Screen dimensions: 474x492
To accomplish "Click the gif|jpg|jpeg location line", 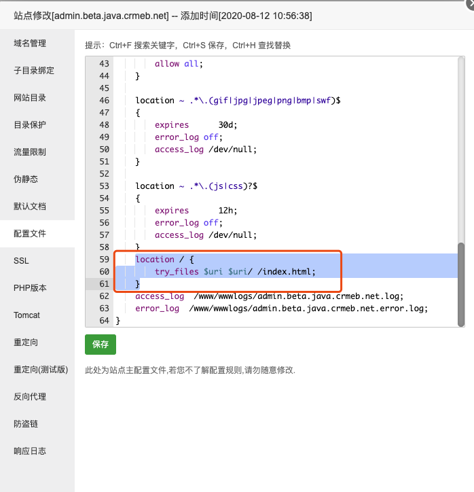I will [x=238, y=101].
